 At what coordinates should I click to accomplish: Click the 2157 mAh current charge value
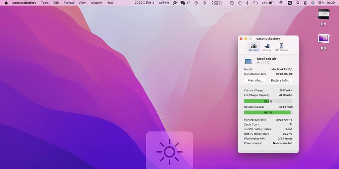[286, 90]
